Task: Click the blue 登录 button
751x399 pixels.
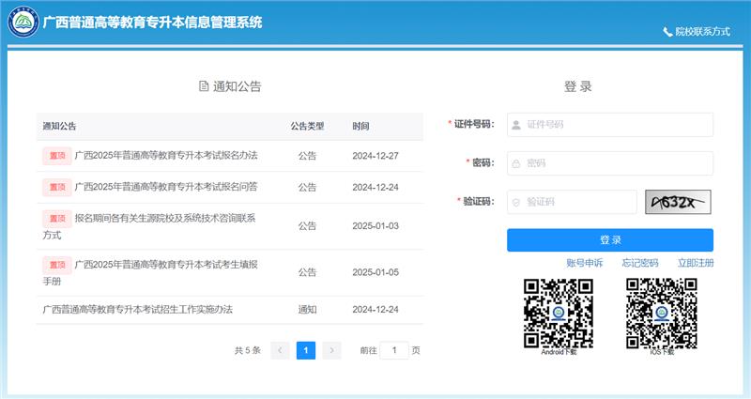Action: [x=609, y=240]
